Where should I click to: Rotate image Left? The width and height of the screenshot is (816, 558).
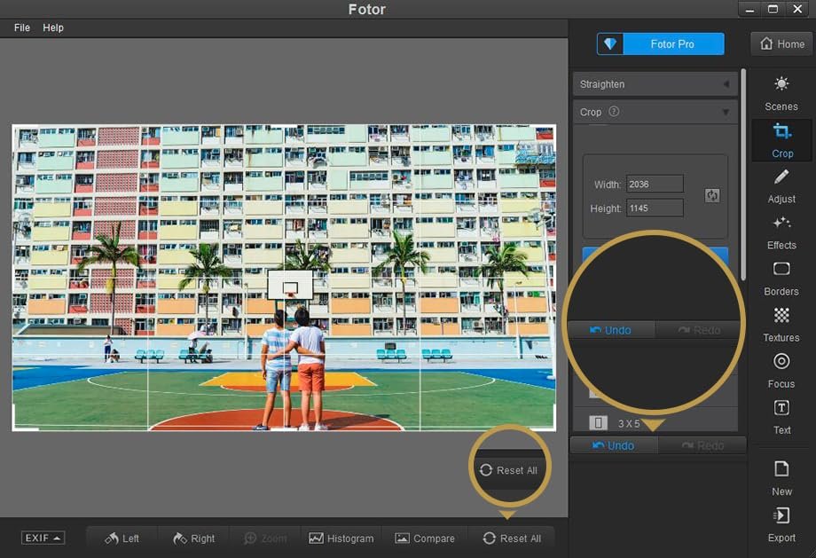pos(122,538)
